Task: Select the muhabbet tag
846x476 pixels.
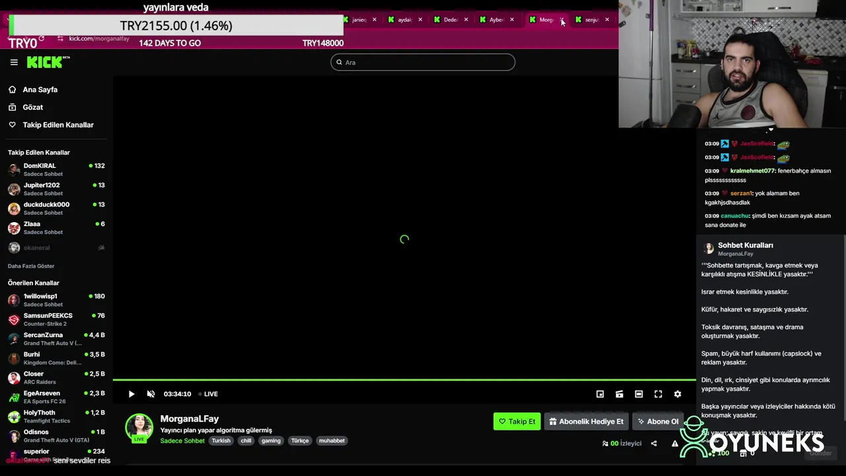Action: (x=332, y=441)
